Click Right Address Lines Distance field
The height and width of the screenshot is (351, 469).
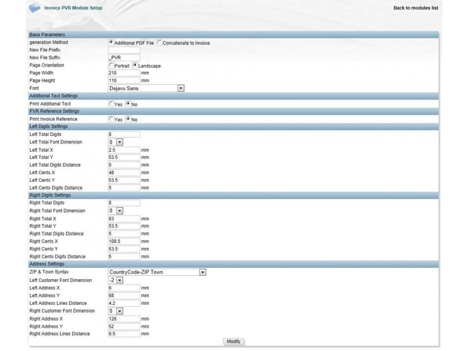coord(124,334)
